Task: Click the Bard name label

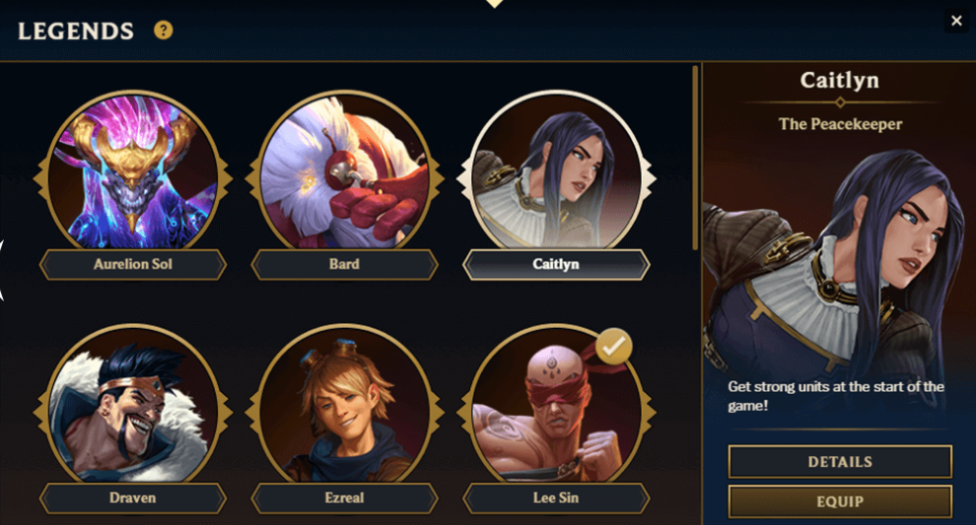Action: pyautogui.click(x=344, y=264)
